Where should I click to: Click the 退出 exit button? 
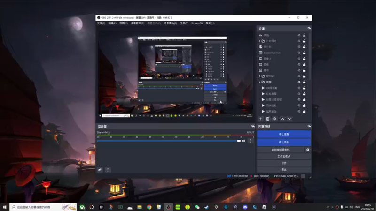(284, 170)
